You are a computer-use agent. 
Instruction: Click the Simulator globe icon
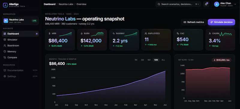click(x=5, y=40)
